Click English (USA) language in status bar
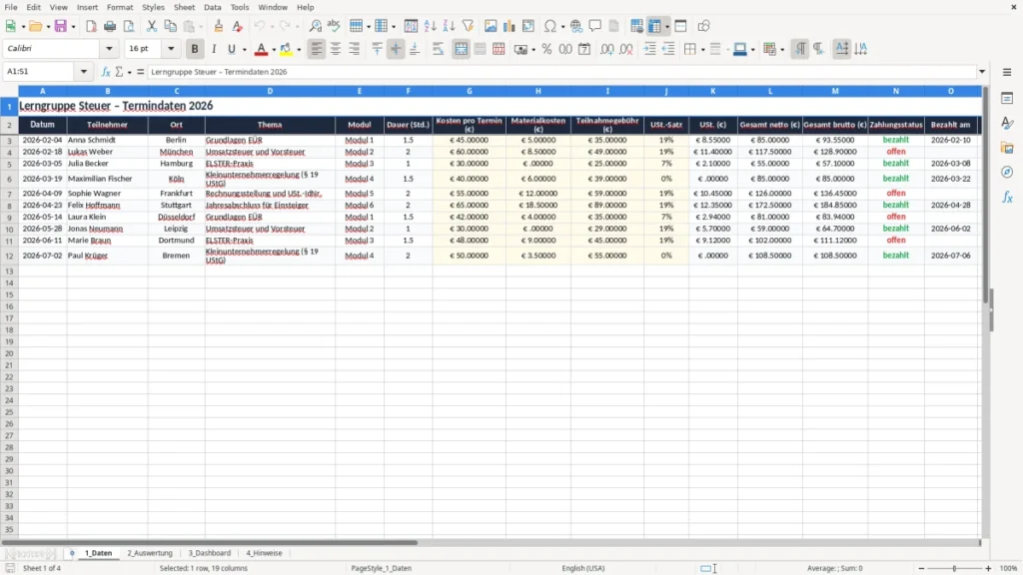Screen dimensions: 1023x575 [x=583, y=568]
